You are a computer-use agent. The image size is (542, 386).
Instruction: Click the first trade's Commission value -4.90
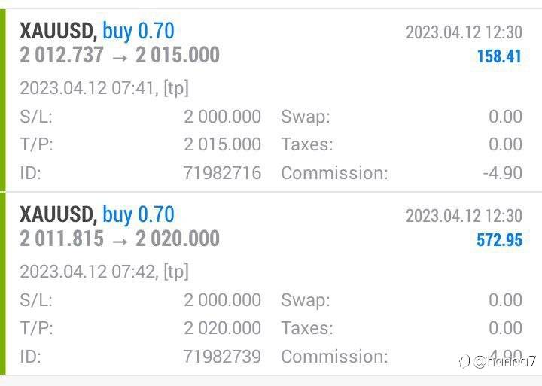tap(502, 173)
